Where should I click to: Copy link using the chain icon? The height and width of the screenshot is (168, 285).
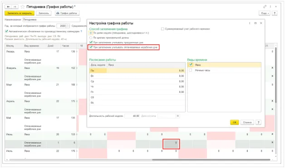point(265,6)
